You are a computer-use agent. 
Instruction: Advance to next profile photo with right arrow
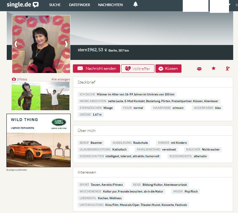[x=66, y=44]
